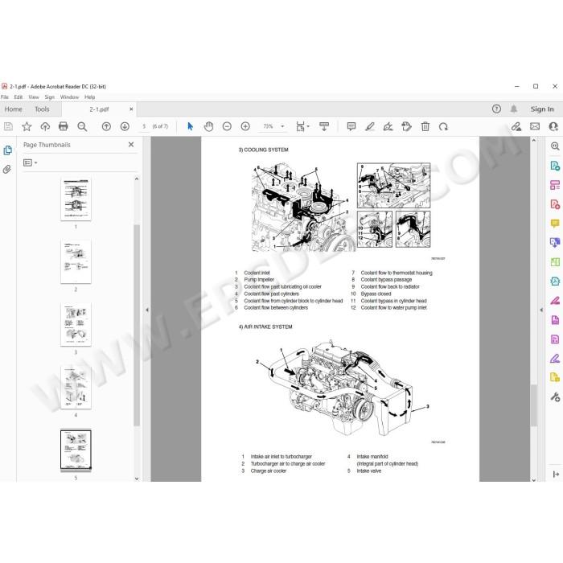Screen dimensions: 563x563
Task: Close the 2-1.pdf tab
Action: pos(131,109)
